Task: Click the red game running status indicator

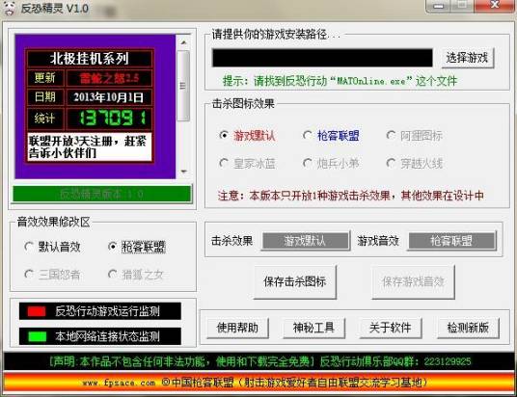Action: [x=37, y=311]
